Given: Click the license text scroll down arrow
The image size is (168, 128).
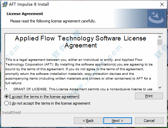Looking at the screenshot, I should tap(160, 88).
